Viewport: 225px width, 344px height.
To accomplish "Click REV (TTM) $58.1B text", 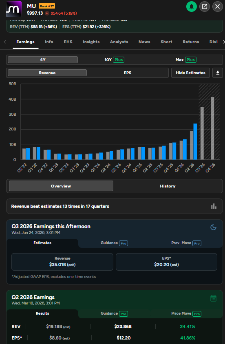I will pos(33,27).
